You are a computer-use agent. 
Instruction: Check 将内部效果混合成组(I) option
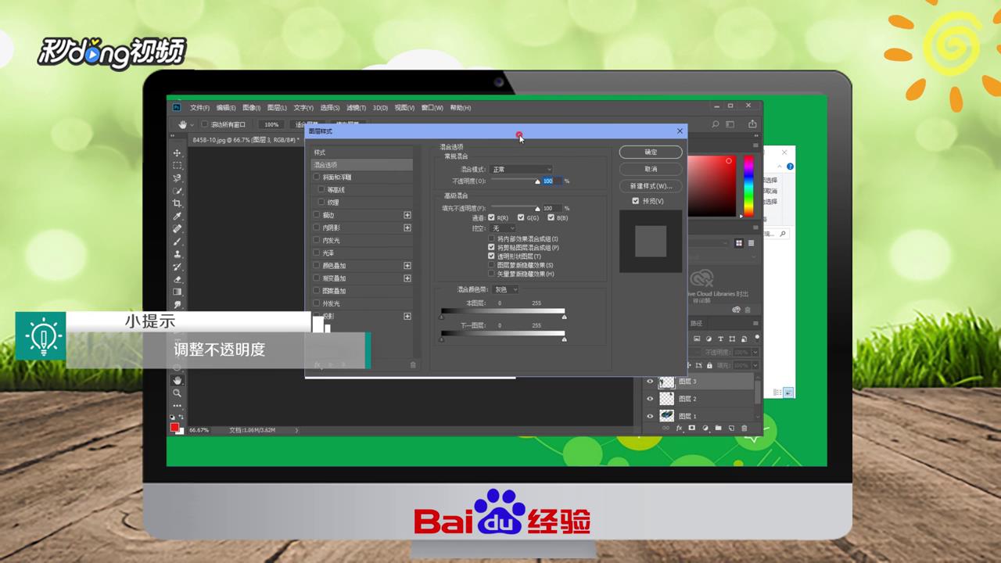(x=491, y=238)
